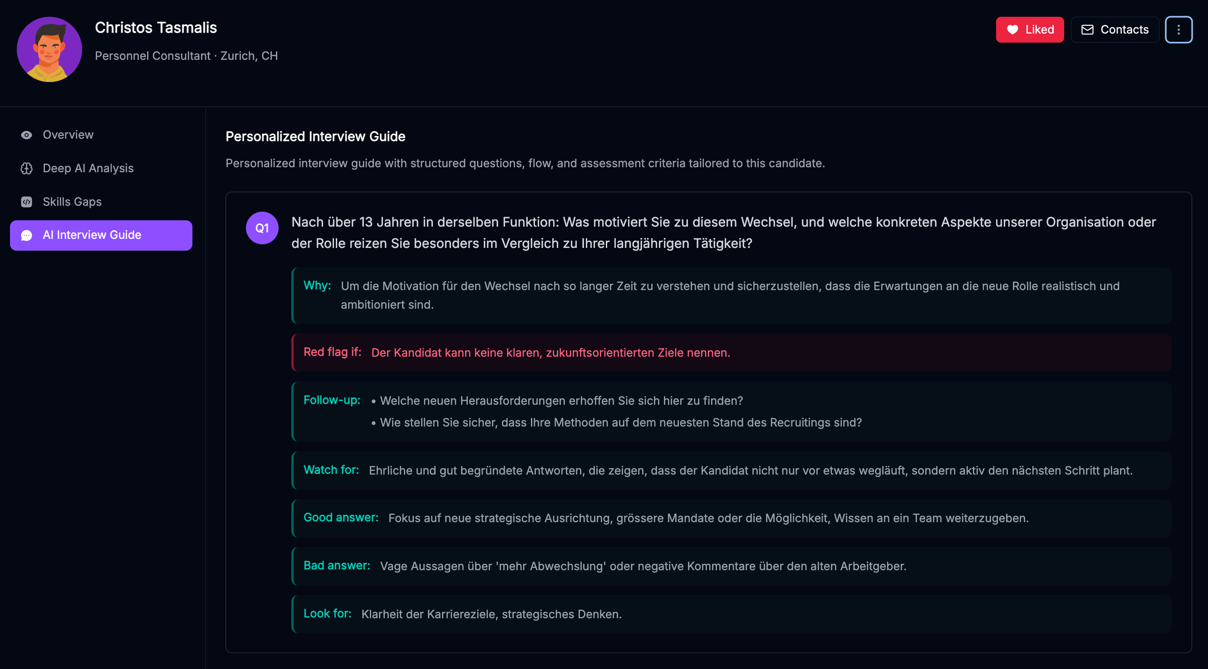Select the AI Interview Guide tab
Viewport: 1208px width, 669px height.
pyautogui.click(x=101, y=235)
